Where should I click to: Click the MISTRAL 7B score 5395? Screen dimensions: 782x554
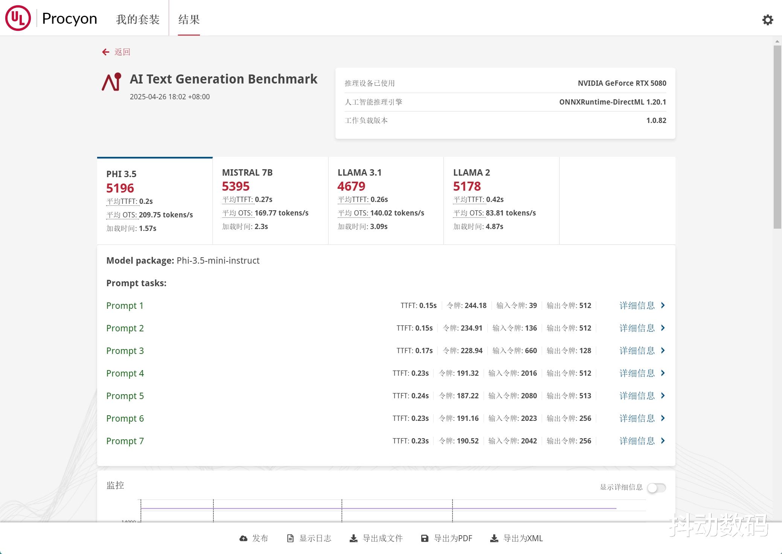(236, 186)
